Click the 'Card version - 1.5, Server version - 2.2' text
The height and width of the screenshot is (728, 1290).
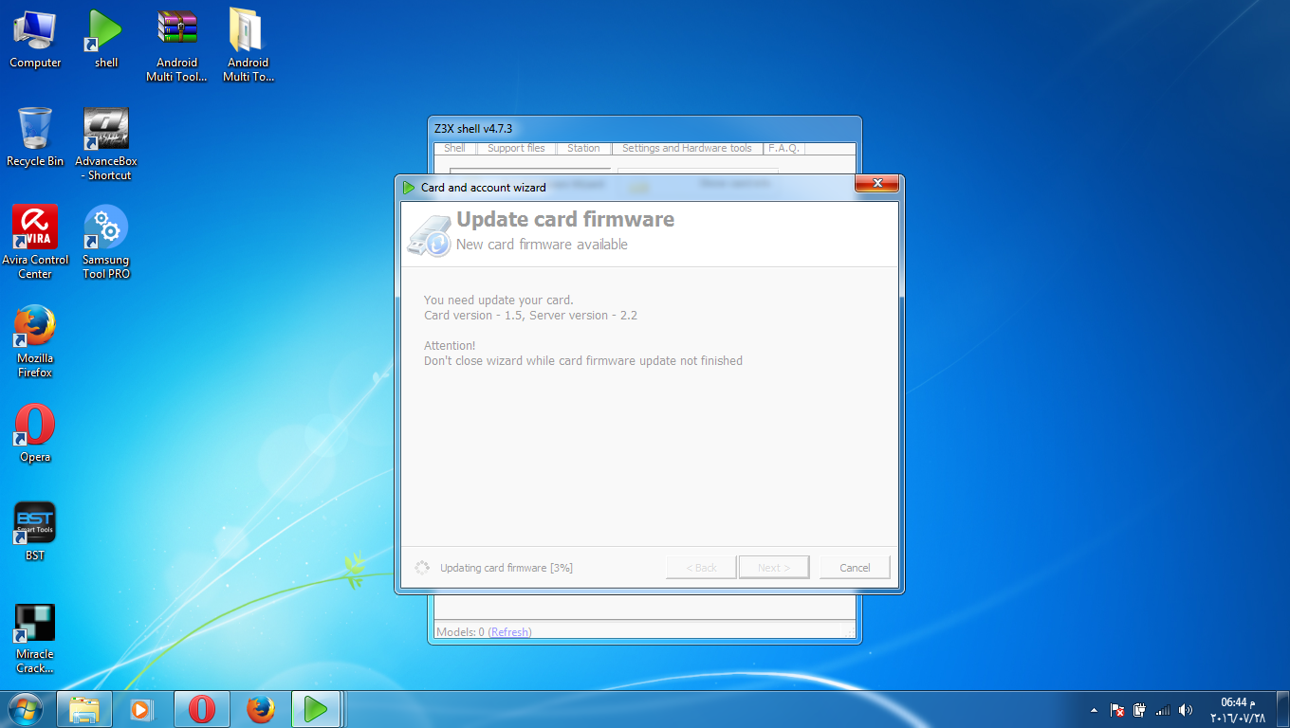tap(530, 315)
